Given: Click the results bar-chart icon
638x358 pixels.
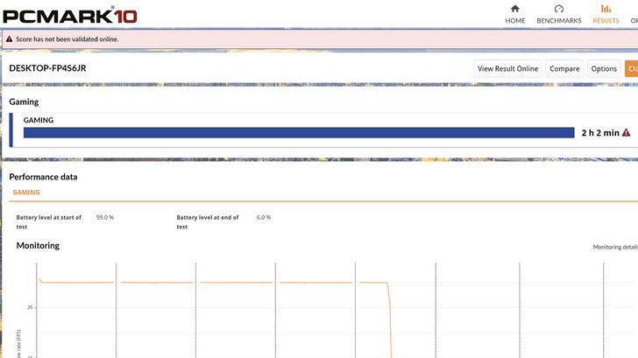Looking at the screenshot, I should pyautogui.click(x=606, y=9).
